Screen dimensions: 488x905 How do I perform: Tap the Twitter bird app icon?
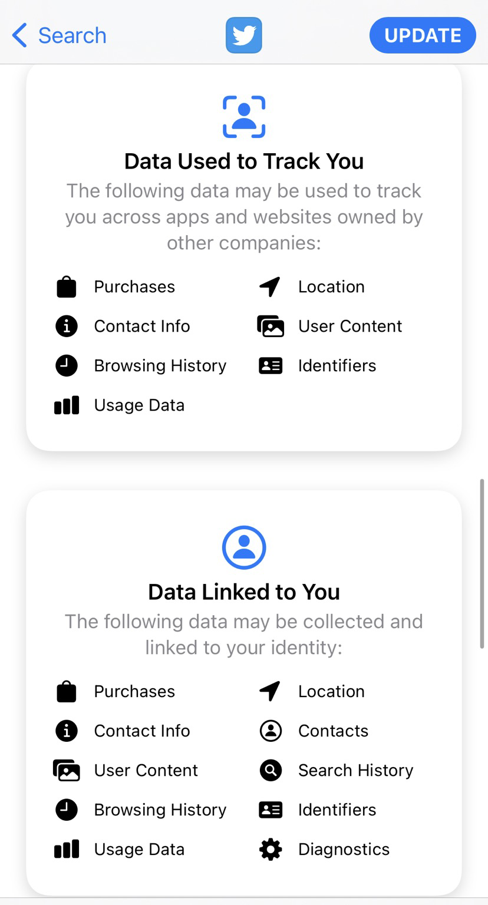coord(243,35)
